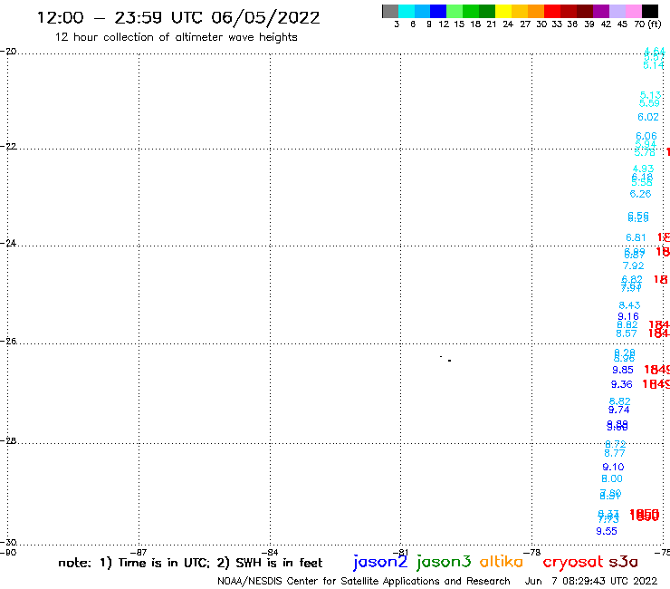Select the 9.85 wave height reading

coord(623,370)
